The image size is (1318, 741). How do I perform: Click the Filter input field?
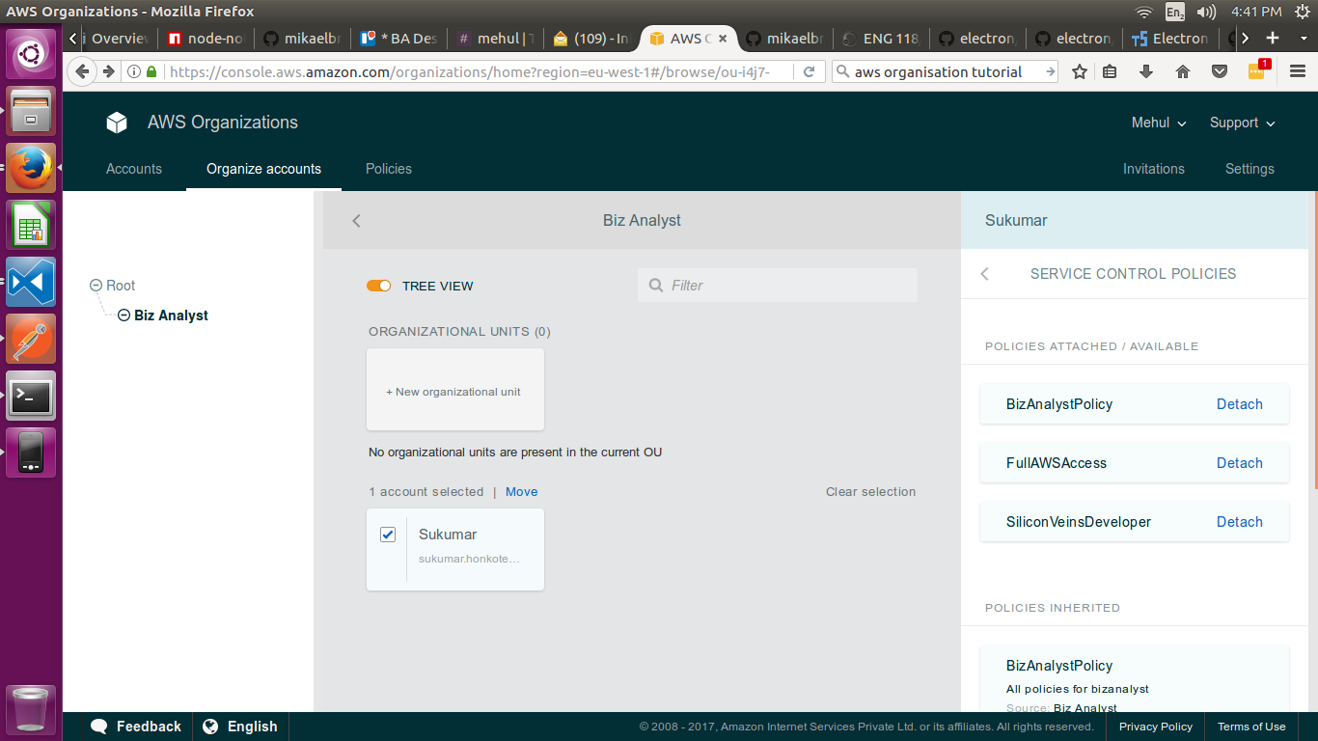(778, 286)
